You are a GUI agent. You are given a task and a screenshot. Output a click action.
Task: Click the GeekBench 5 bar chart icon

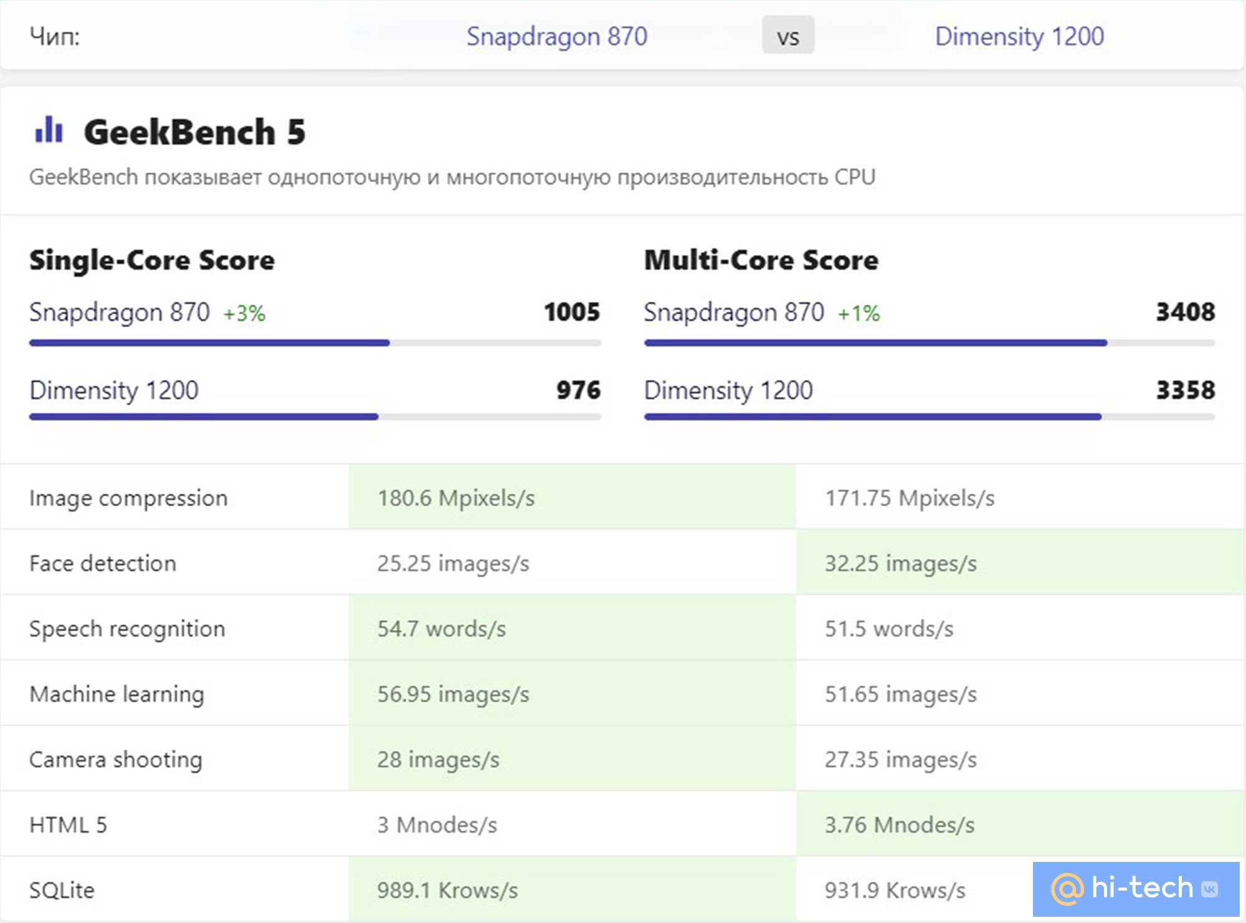click(49, 130)
